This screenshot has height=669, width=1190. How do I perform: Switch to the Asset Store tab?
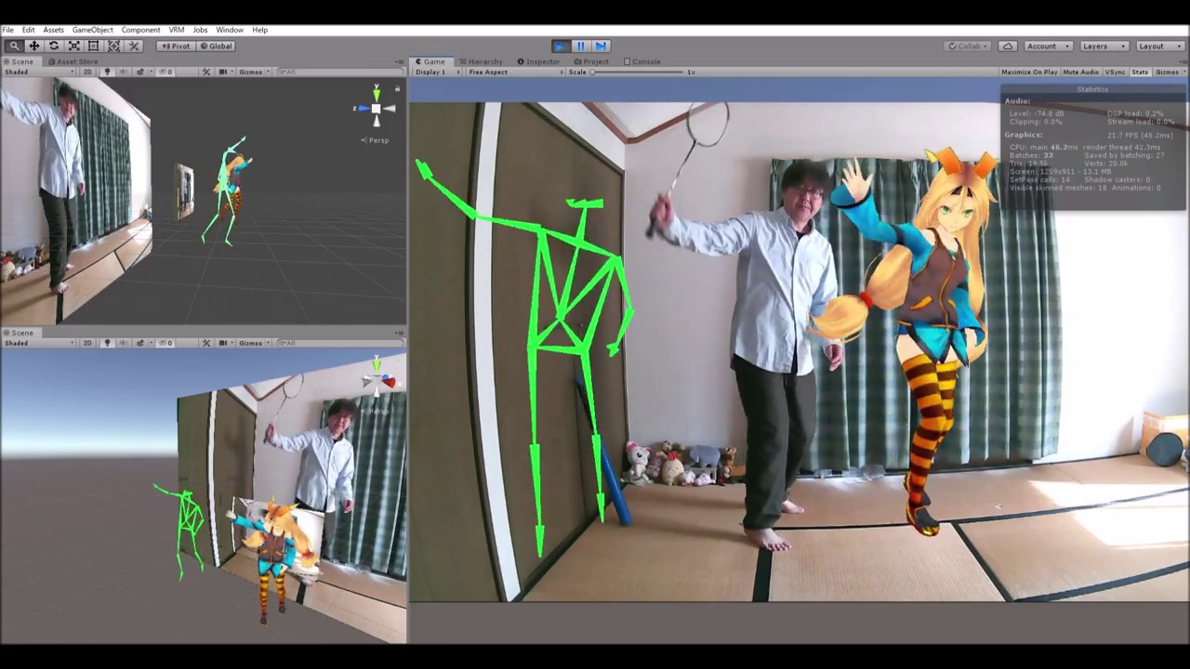(72, 61)
